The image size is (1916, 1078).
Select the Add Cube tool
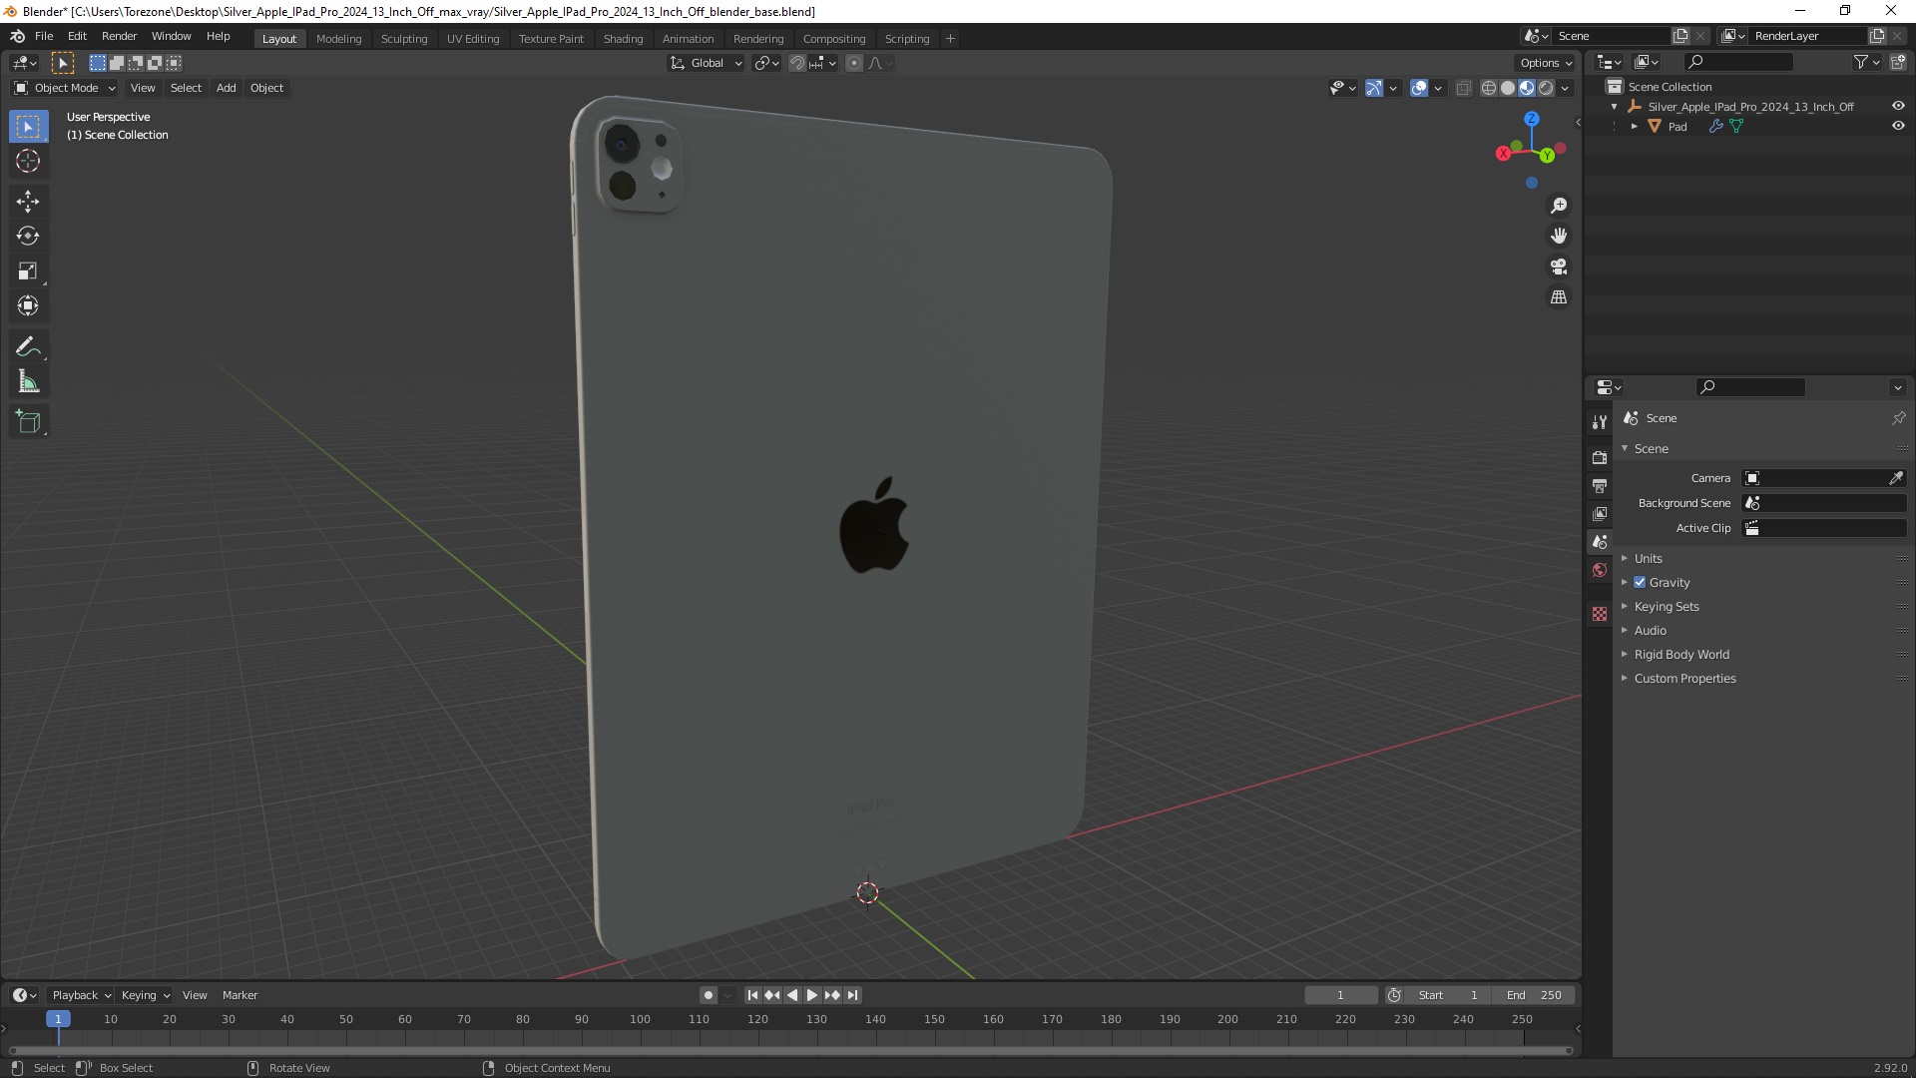pyautogui.click(x=28, y=422)
